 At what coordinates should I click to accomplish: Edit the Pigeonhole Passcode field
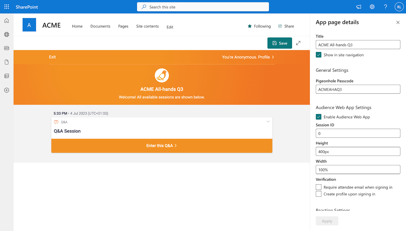(x=358, y=89)
